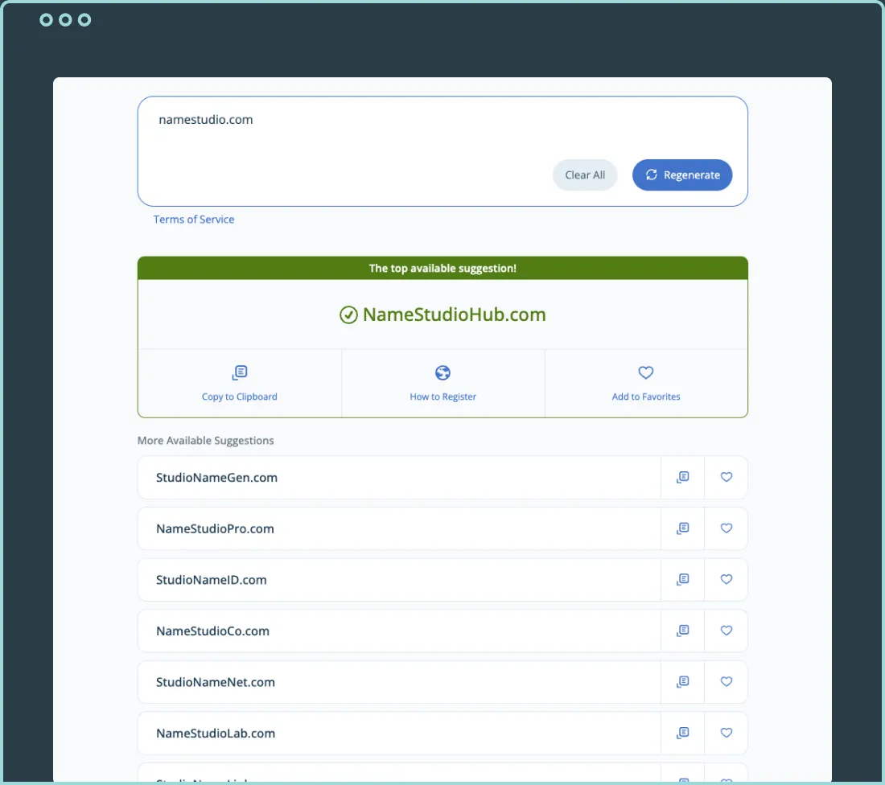Open How to Register for NameStudioHub.com

tap(442, 383)
